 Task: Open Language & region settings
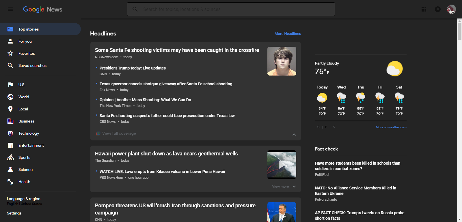(x=24, y=199)
